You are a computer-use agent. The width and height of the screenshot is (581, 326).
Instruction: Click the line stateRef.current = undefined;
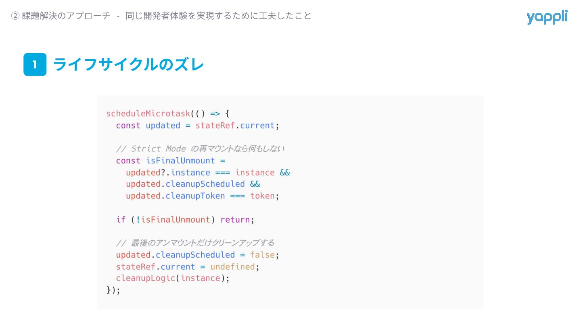pos(188,267)
